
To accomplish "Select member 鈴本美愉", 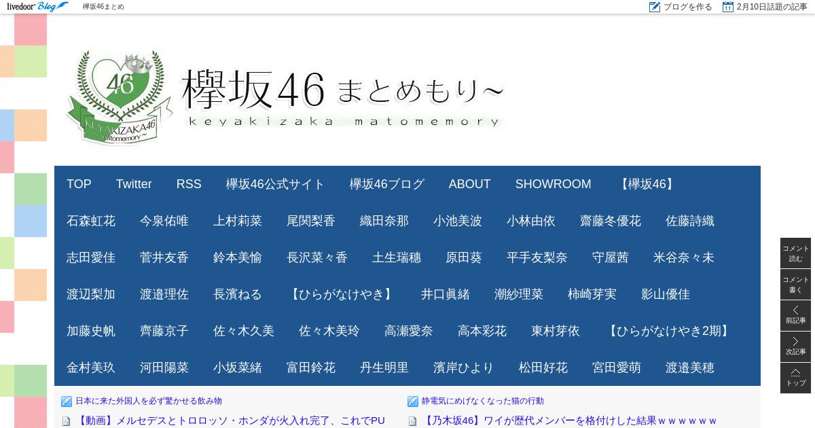I will (238, 257).
